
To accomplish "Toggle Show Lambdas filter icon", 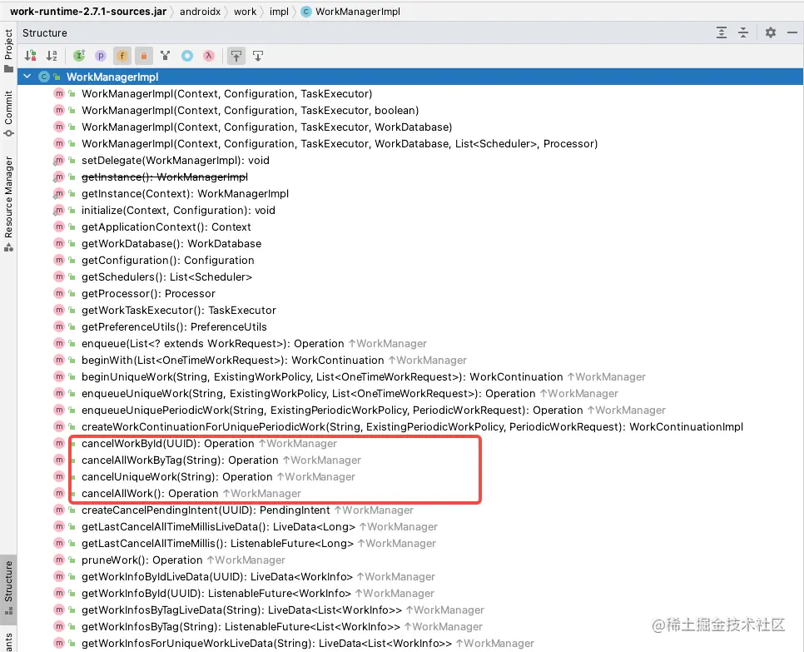I will (x=209, y=56).
